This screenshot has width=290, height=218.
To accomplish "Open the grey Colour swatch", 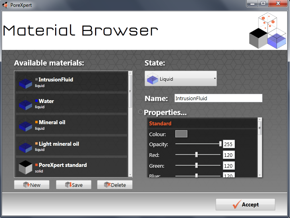I will click(181, 134).
